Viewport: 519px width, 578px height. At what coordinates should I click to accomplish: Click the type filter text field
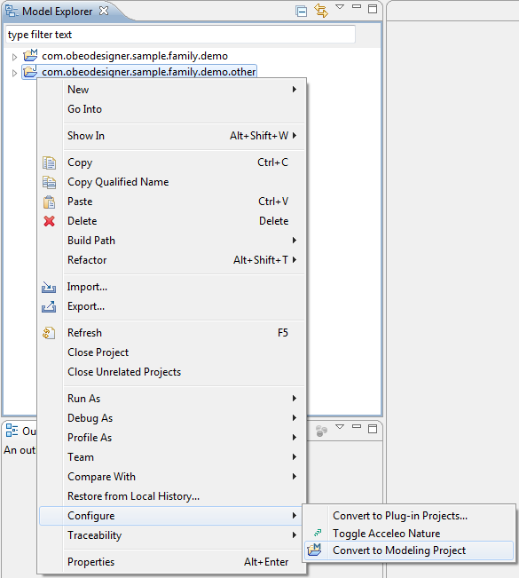tap(180, 35)
